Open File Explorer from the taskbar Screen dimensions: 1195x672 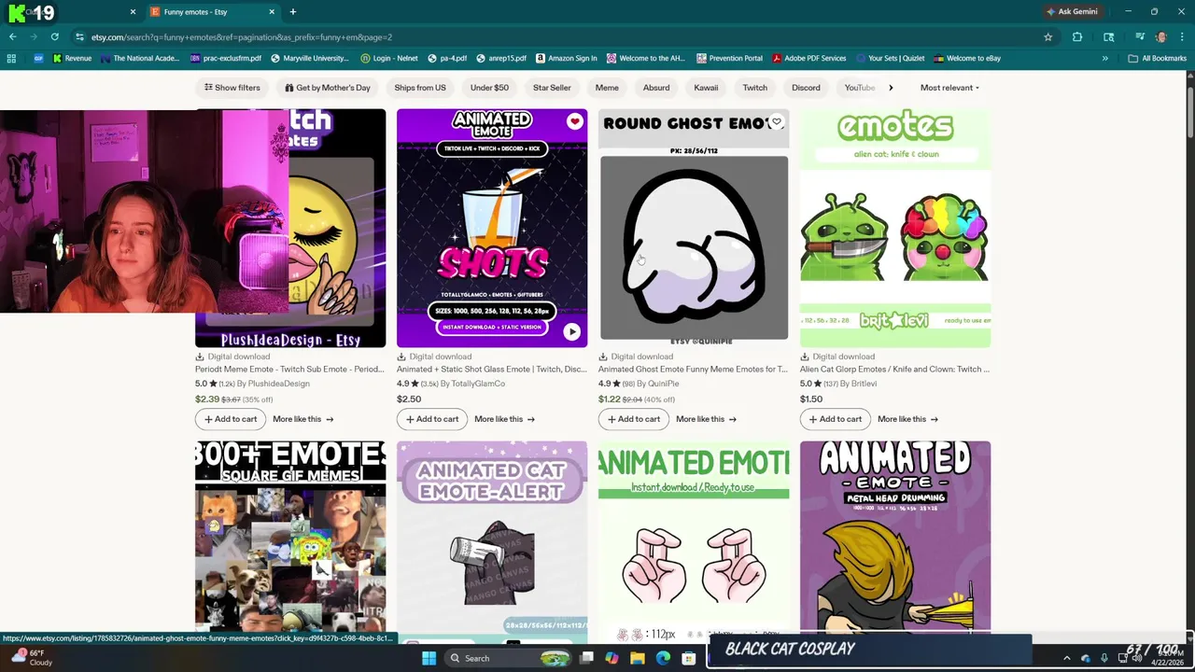click(x=637, y=658)
